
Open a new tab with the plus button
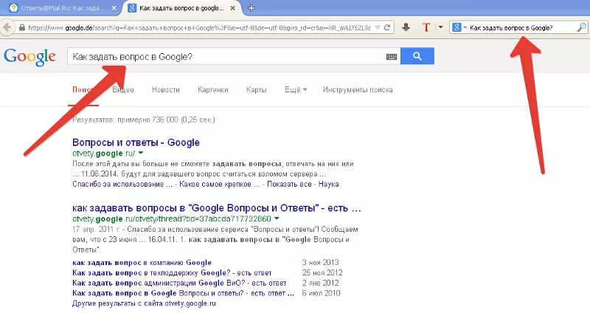click(251, 7)
